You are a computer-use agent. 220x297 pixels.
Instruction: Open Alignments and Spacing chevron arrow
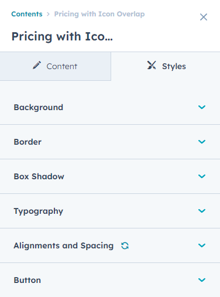[202, 245]
